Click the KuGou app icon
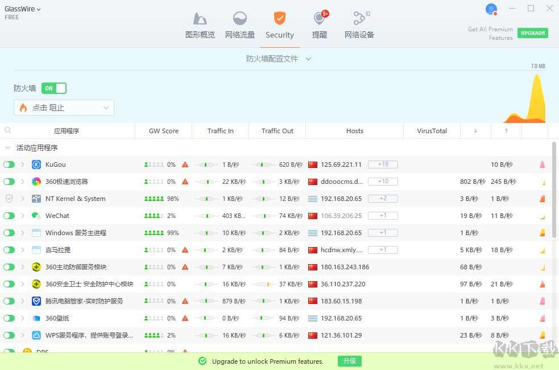Image resolution: width=559 pixels, height=370 pixels. click(x=36, y=165)
